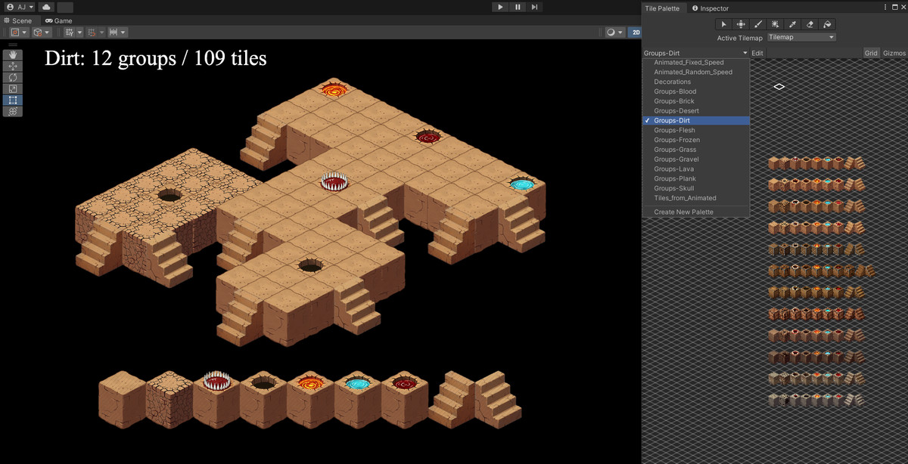Click the cloud collaboration icon
This screenshot has width=908, height=464.
pyautogui.click(x=45, y=6)
